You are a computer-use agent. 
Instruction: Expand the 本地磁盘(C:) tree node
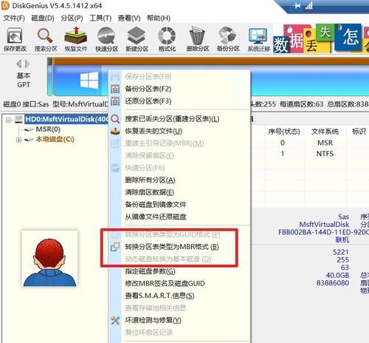[18, 140]
